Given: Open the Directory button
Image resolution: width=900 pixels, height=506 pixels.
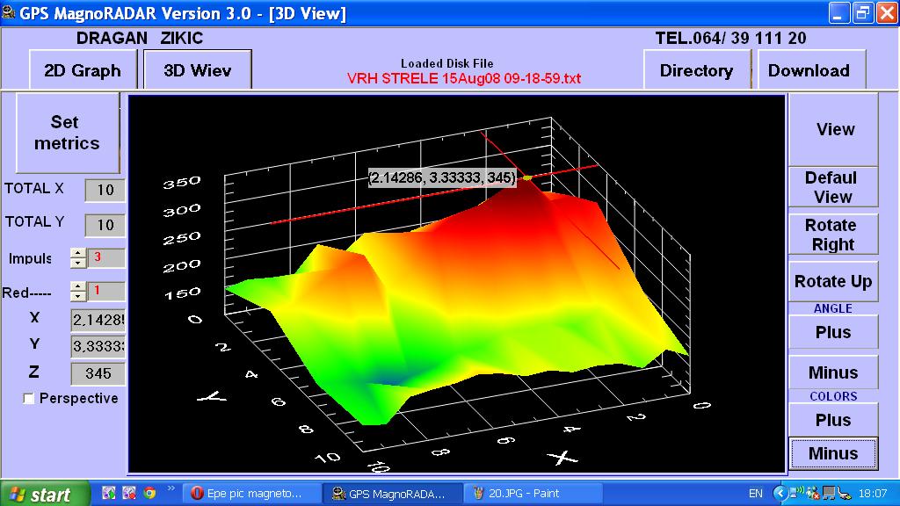Looking at the screenshot, I should pos(697,70).
